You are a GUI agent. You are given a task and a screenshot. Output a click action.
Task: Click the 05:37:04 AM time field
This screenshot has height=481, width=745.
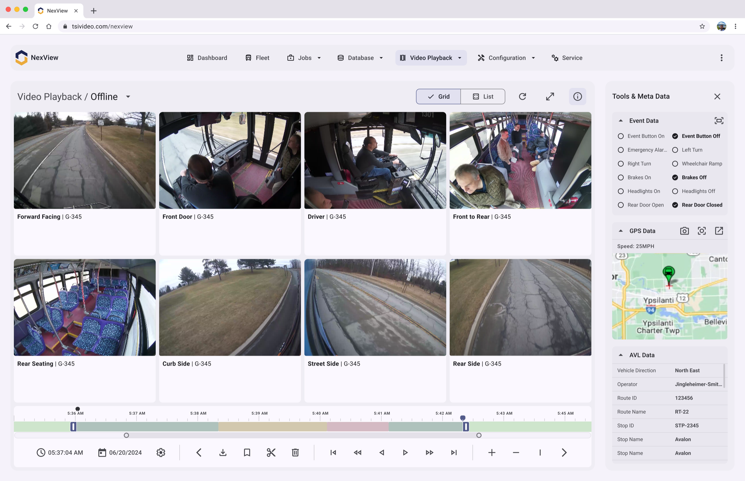pyautogui.click(x=60, y=452)
